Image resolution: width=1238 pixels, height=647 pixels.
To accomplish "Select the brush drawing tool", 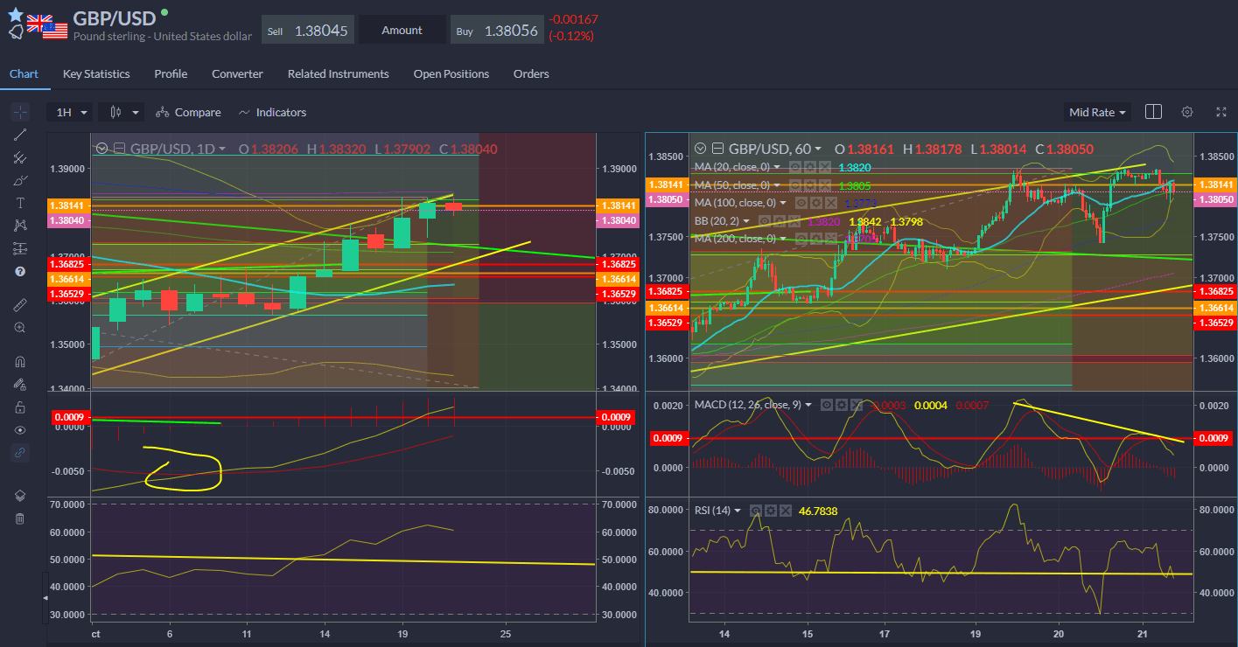I will tap(19, 180).
